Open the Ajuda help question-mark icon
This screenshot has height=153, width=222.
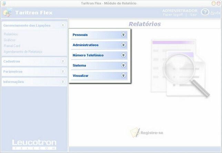point(205,12)
